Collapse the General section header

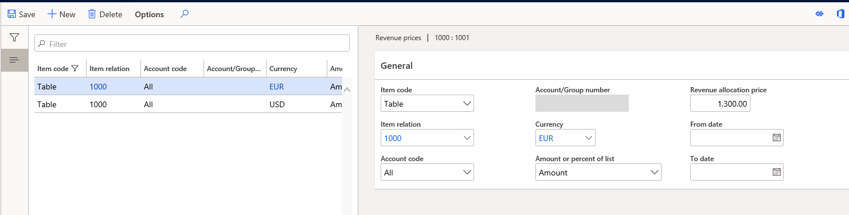[x=397, y=65]
